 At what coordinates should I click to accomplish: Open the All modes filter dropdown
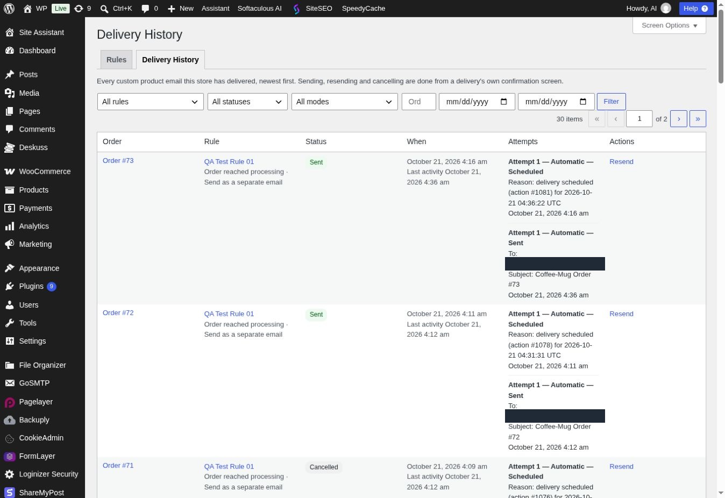(x=344, y=102)
